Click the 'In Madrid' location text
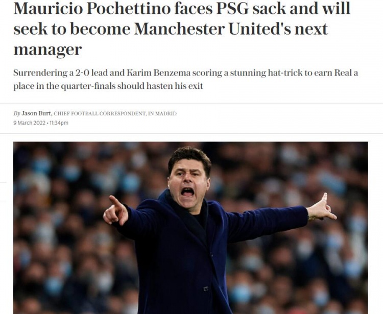The image size is (383, 314). [162, 113]
